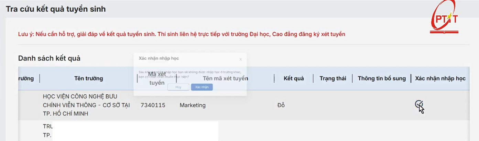Click the Xác nhận nhập học column header
The height and width of the screenshot is (141, 479).
(x=440, y=79)
